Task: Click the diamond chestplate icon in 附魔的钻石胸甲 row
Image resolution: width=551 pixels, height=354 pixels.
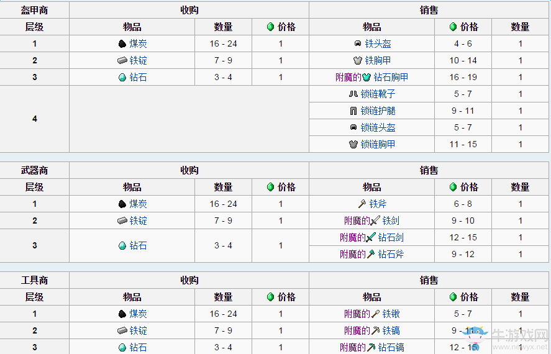Action: [367, 77]
